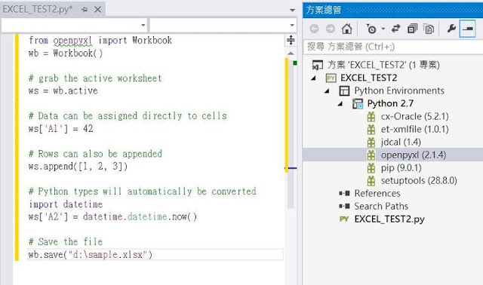Switch to the EXCEL_TEST2.py* editor tab
The image size is (483, 285).
[x=38, y=9]
